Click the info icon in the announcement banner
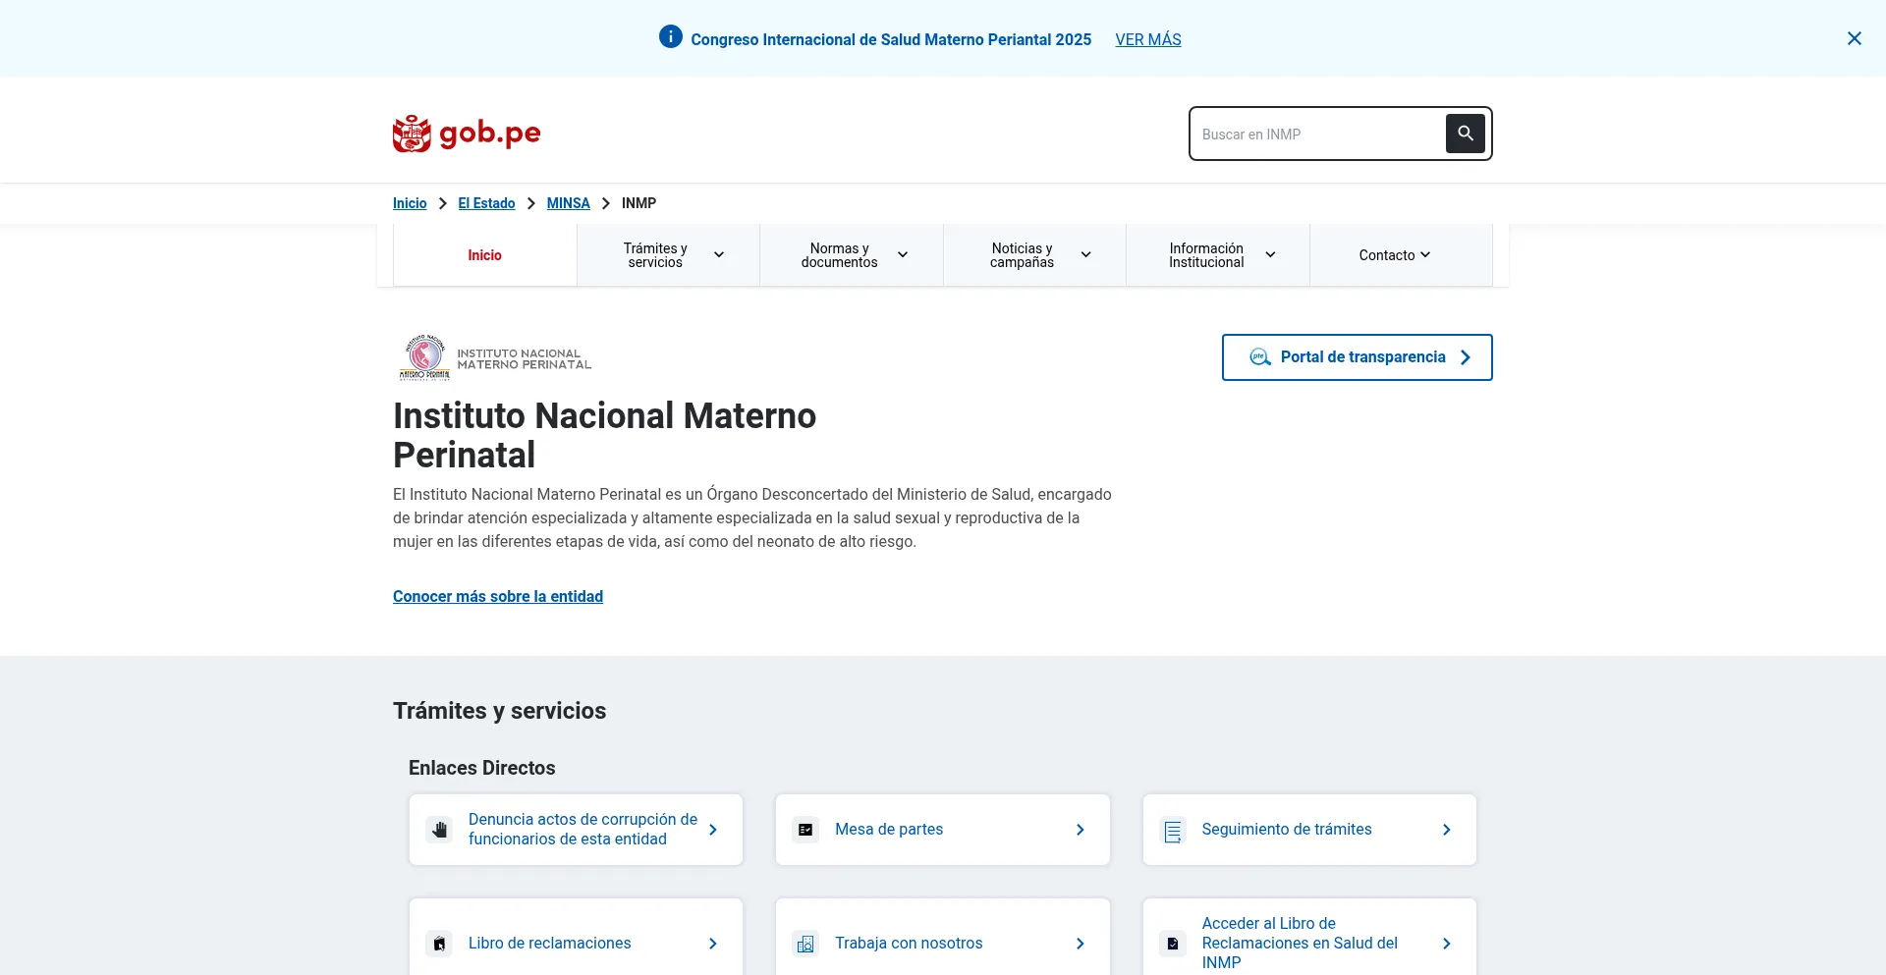Image resolution: width=1886 pixels, height=975 pixels. pyautogui.click(x=670, y=37)
